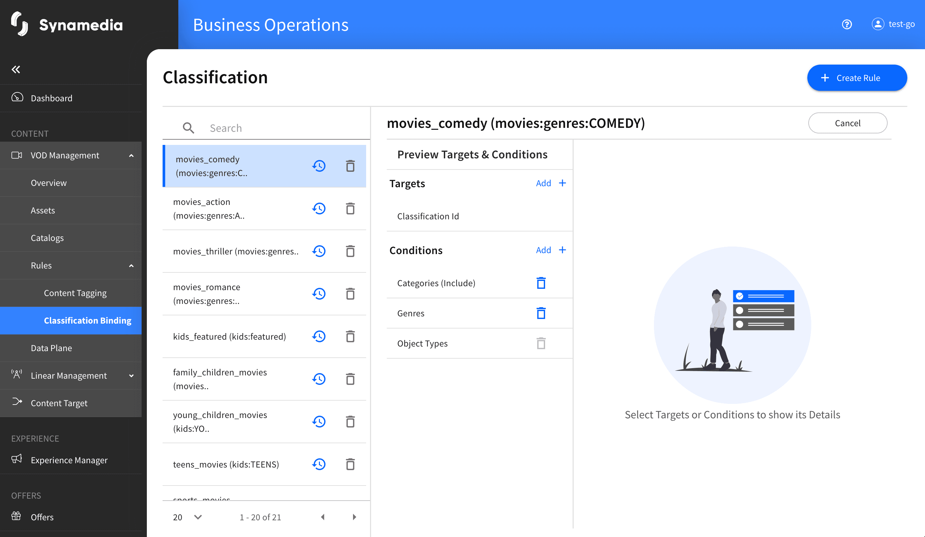The height and width of the screenshot is (537, 925).
Task: Delete the kids_featured rule
Action: point(350,336)
